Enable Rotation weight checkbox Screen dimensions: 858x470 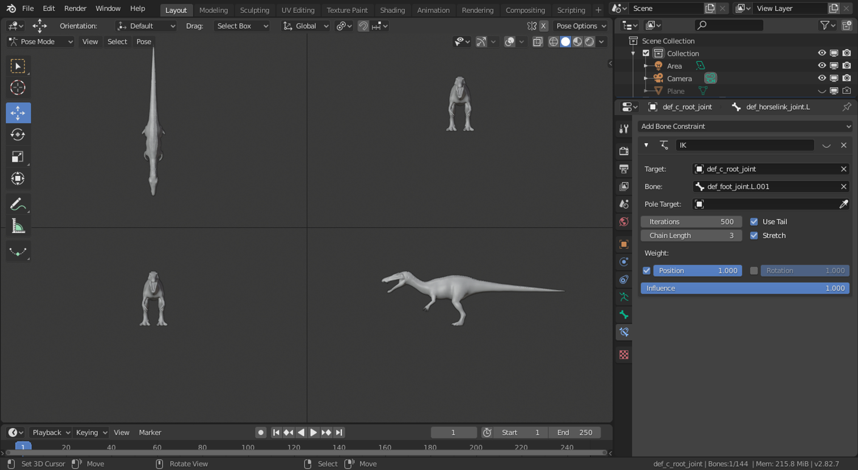pos(754,270)
